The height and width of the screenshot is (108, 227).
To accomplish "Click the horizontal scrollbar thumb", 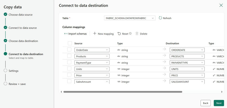I will (x=123, y=92).
